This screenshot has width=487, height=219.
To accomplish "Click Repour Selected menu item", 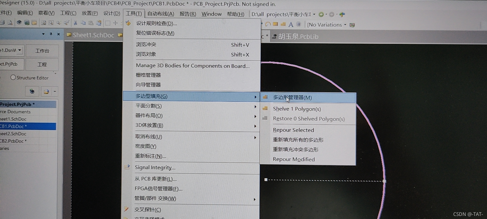I will tap(308, 130).
